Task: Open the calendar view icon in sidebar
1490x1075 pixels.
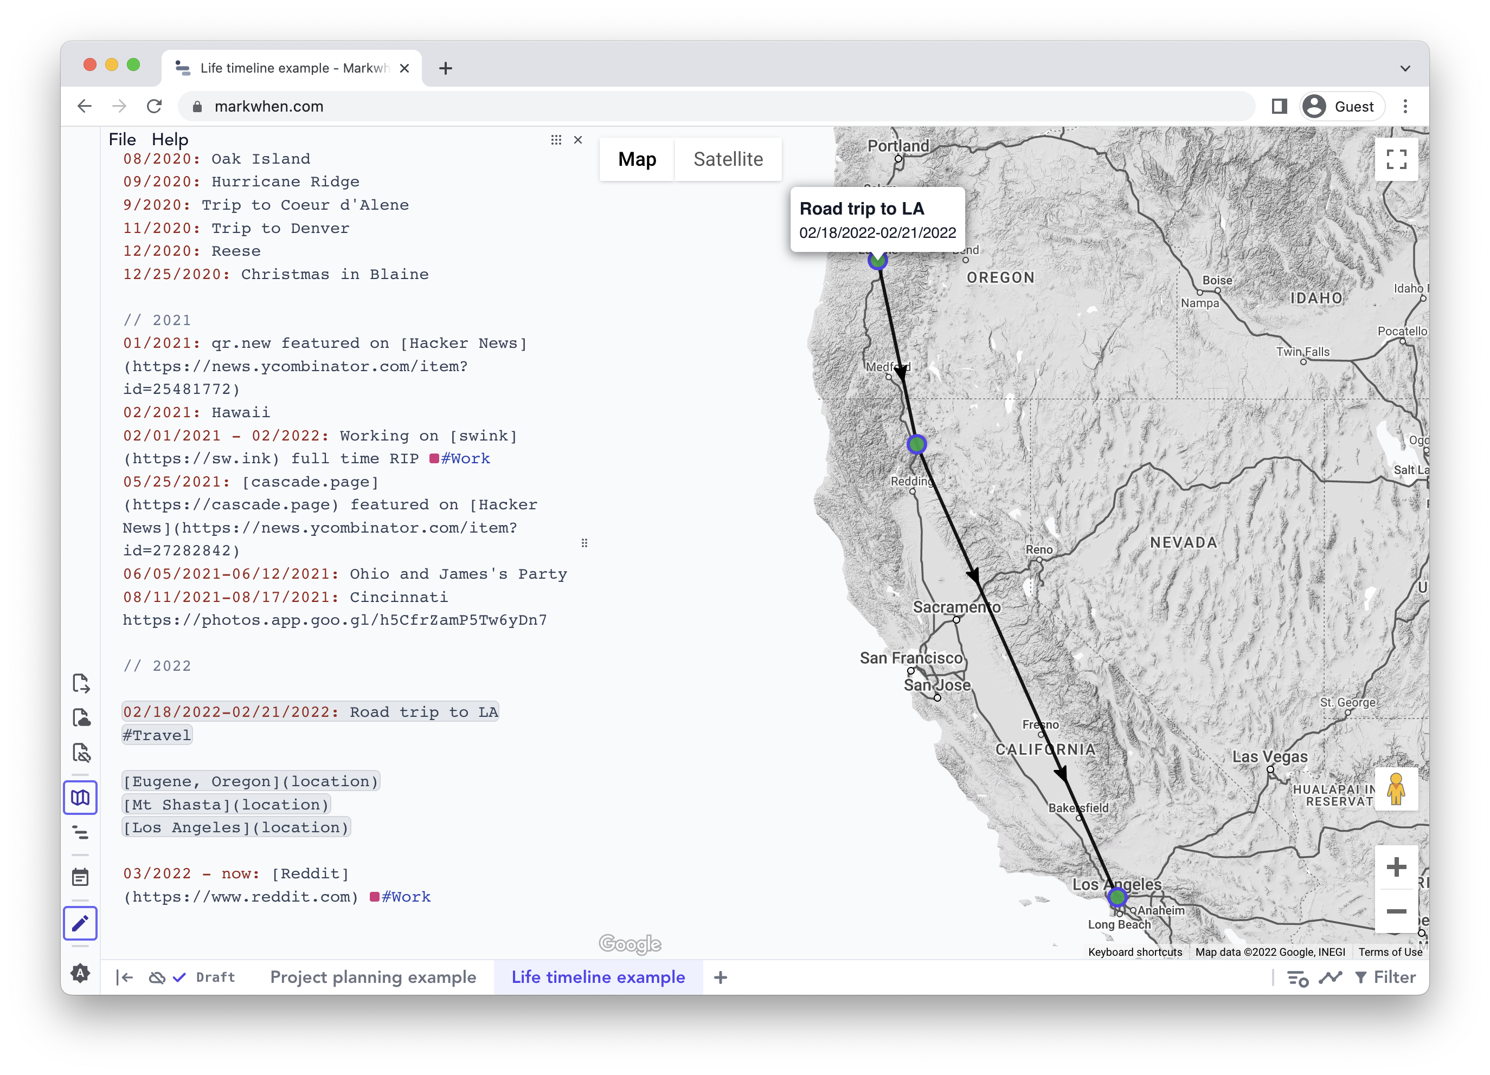Action: (x=80, y=877)
